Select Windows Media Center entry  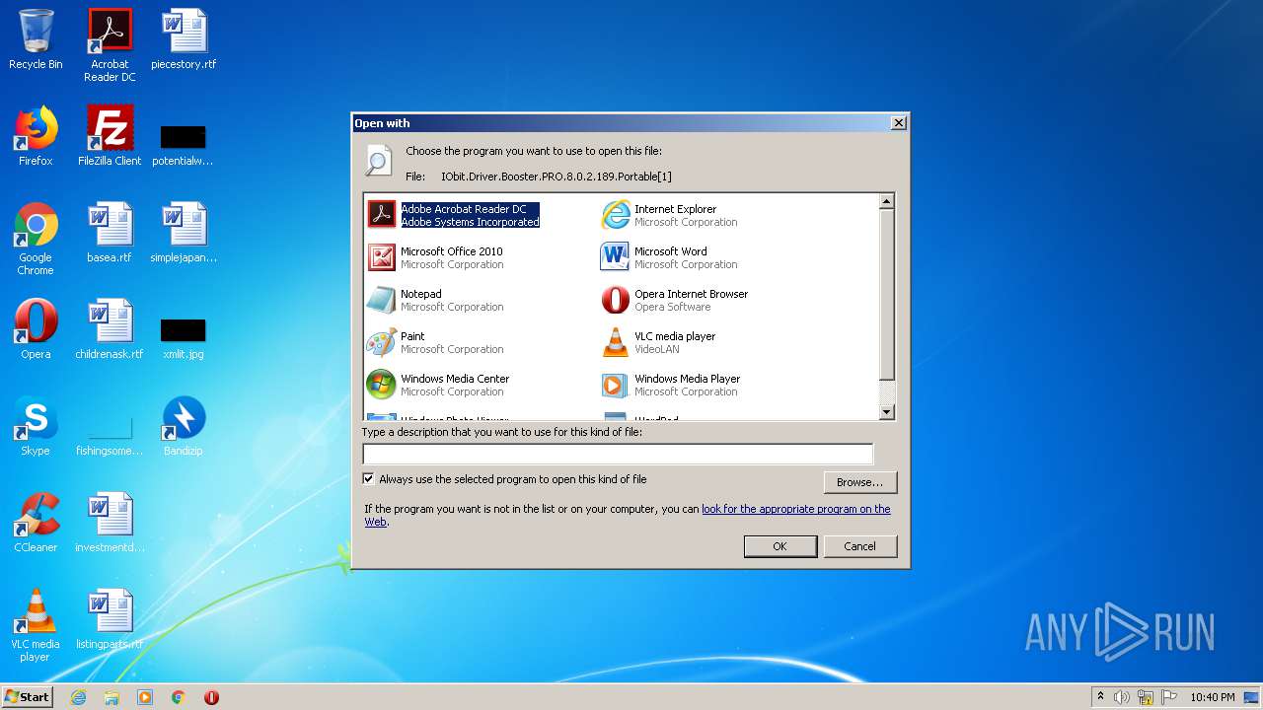point(438,385)
